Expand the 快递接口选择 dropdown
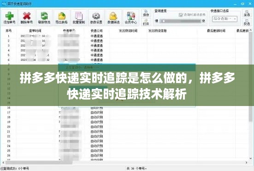The image size is (254, 171). click(224, 19)
